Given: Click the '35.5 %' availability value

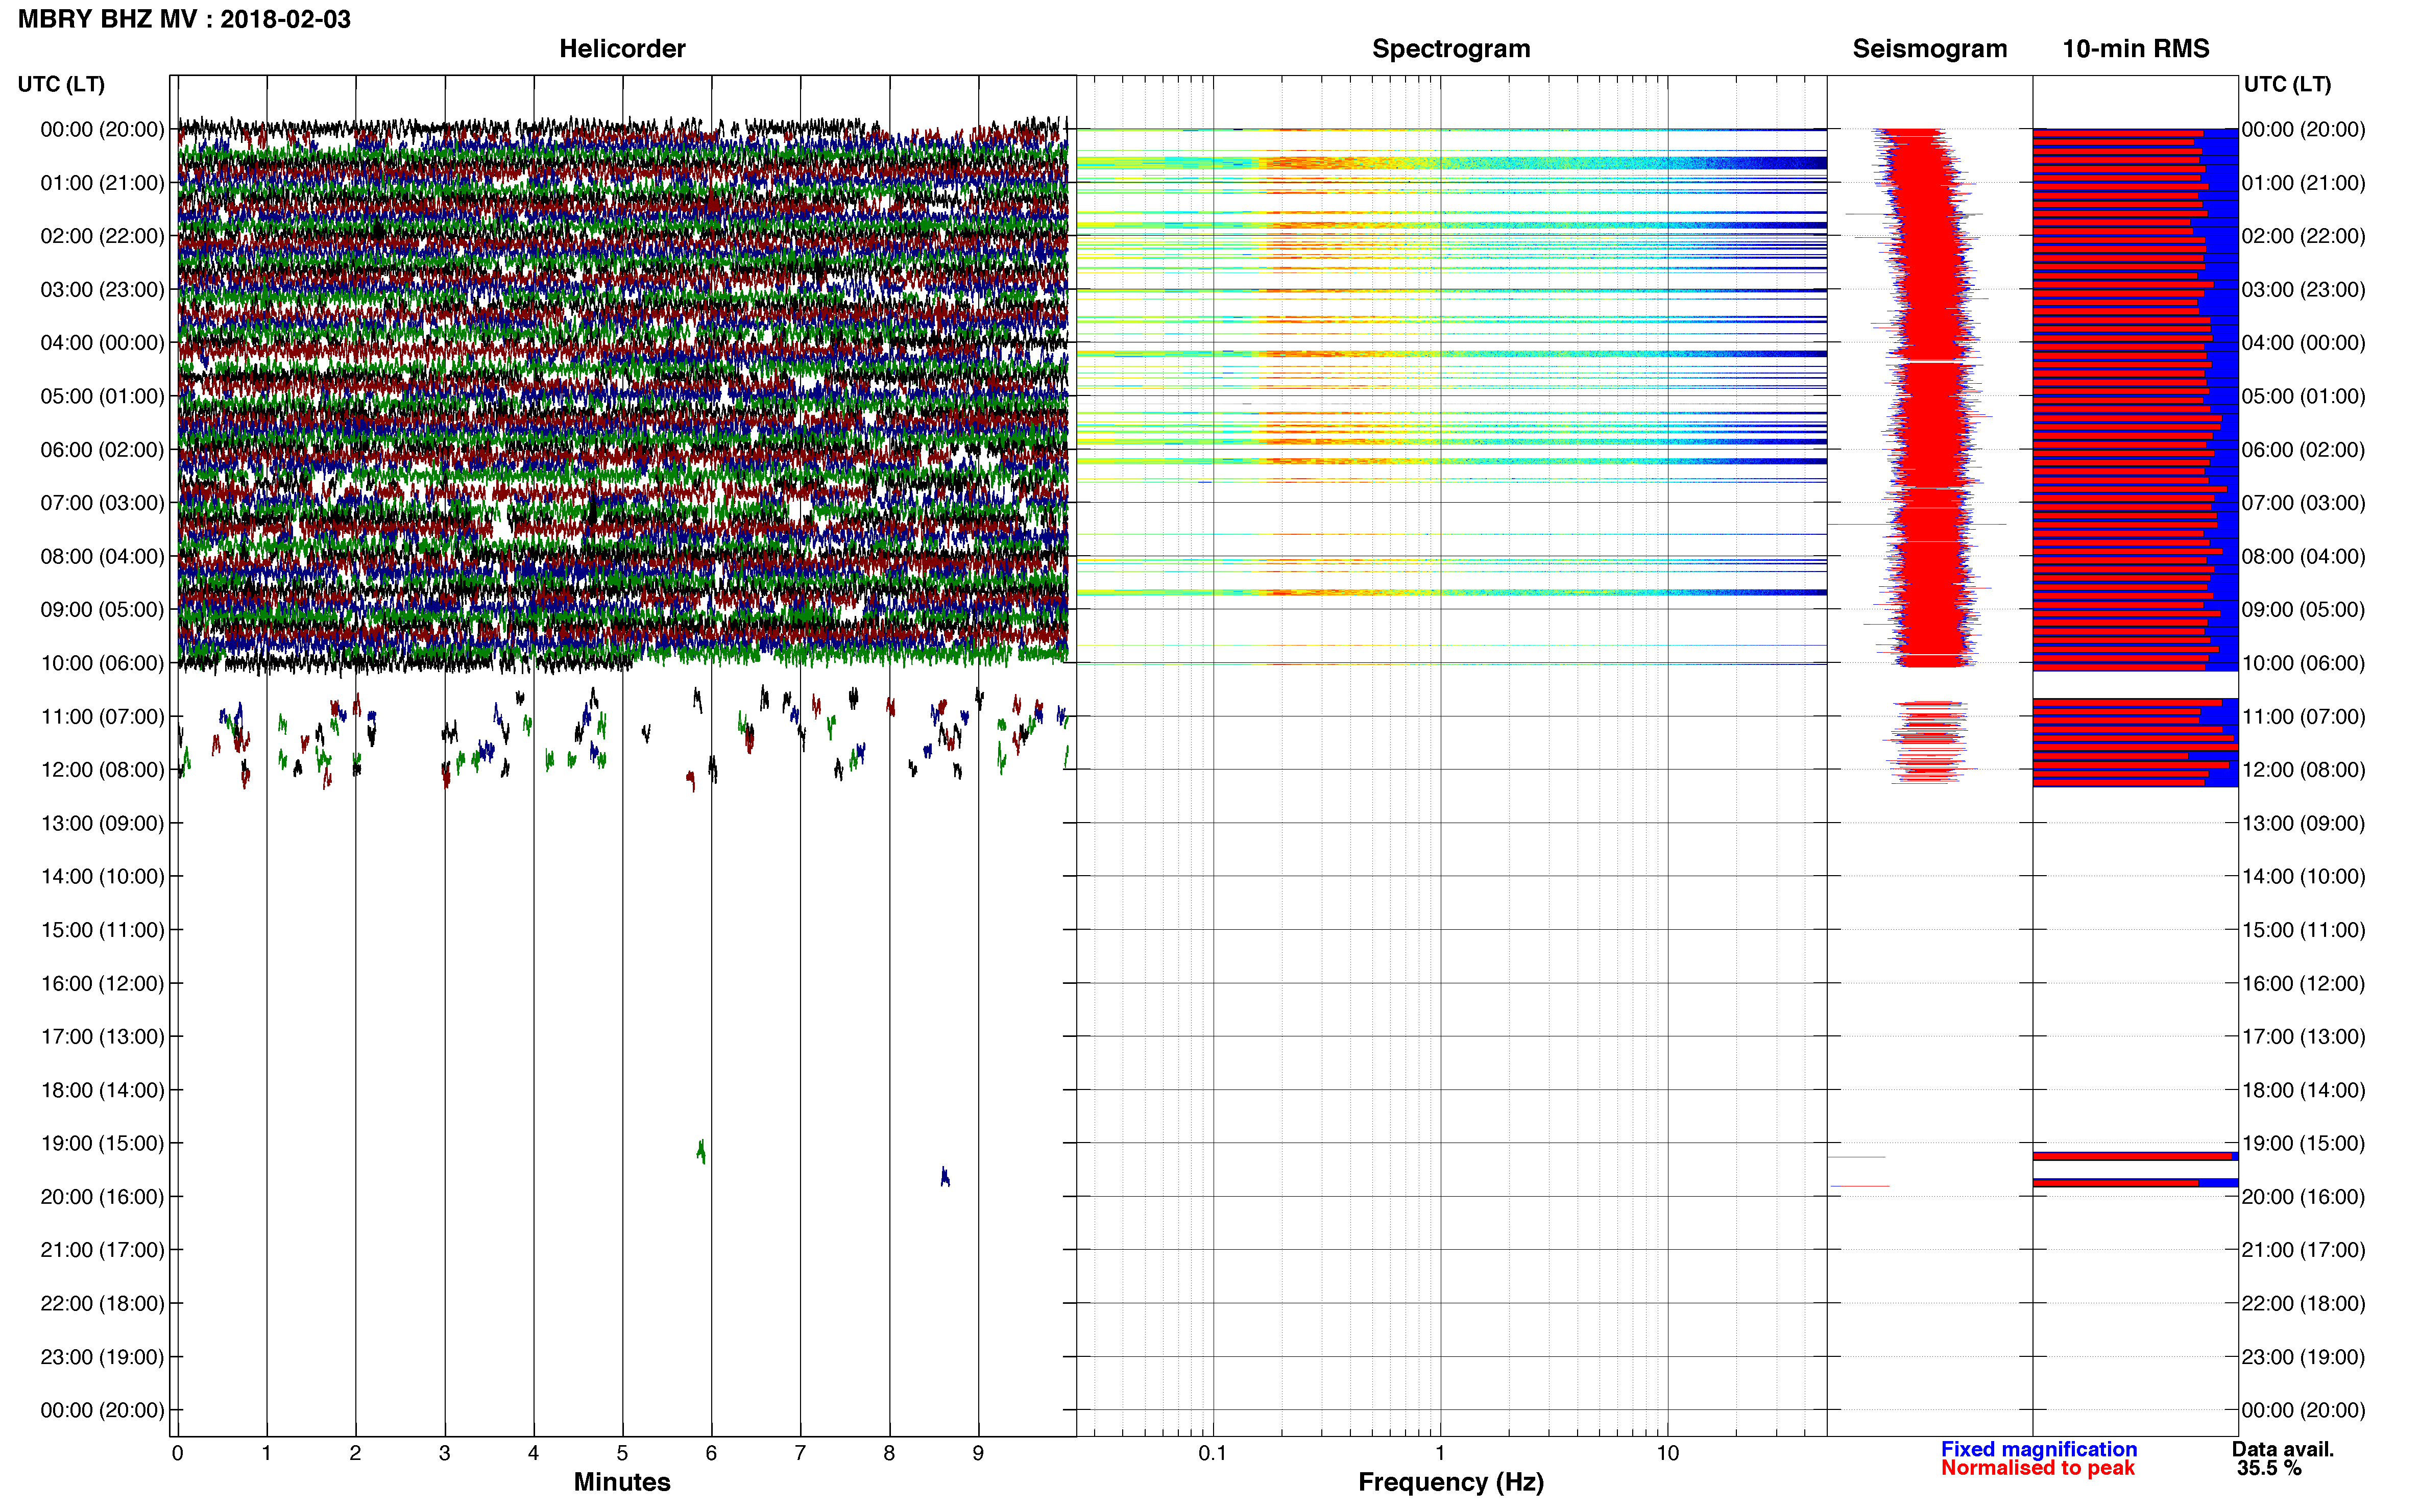Looking at the screenshot, I should 2270,1468.
